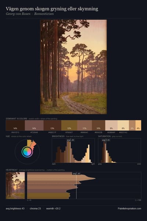Click the 'dark' brightness axis label
147x221 pixels.
(x=54, y=164)
